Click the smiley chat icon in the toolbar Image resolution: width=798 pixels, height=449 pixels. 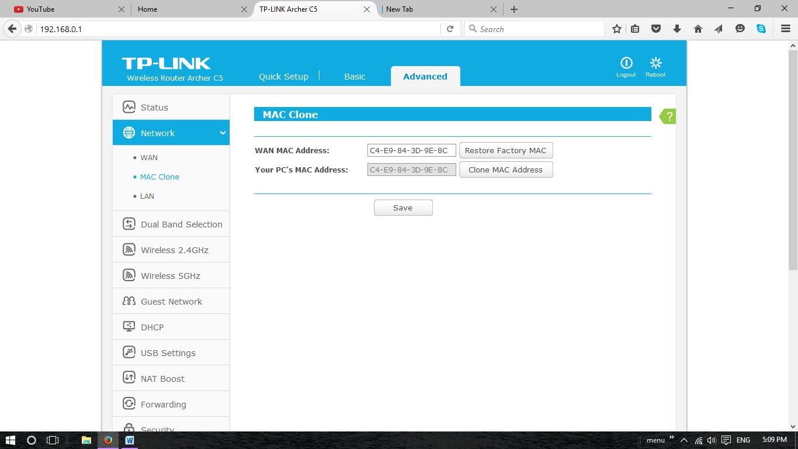pyautogui.click(x=740, y=29)
